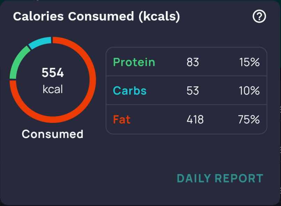
Task: Click the 10% carbs percentage
Action: (249, 91)
